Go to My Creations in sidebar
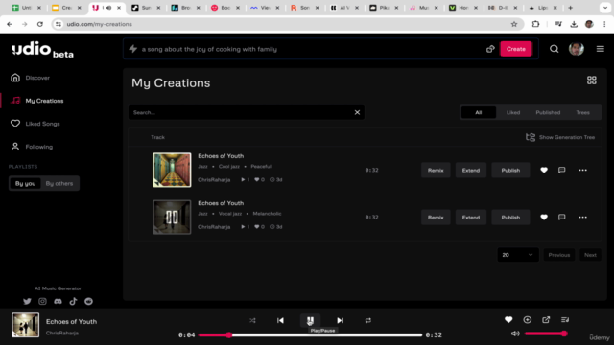Screen dimensions: 614x345 coord(37,101)
